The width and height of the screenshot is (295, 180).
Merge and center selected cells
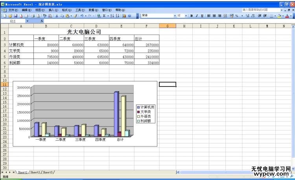point(225,16)
